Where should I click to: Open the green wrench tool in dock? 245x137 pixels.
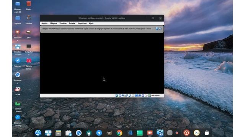click(x=89, y=133)
